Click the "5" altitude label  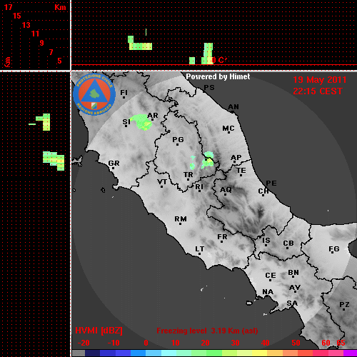59,61
